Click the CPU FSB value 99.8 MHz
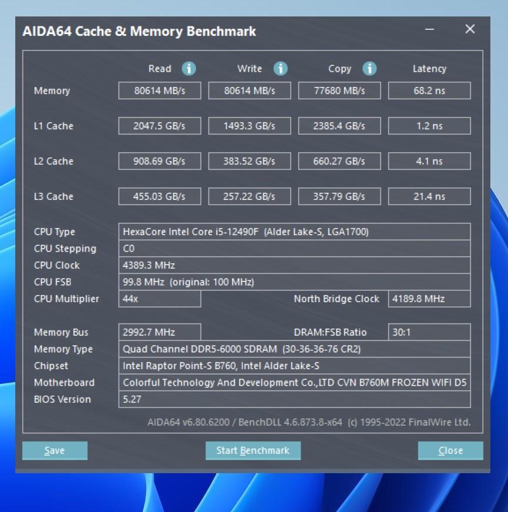 click(295, 282)
